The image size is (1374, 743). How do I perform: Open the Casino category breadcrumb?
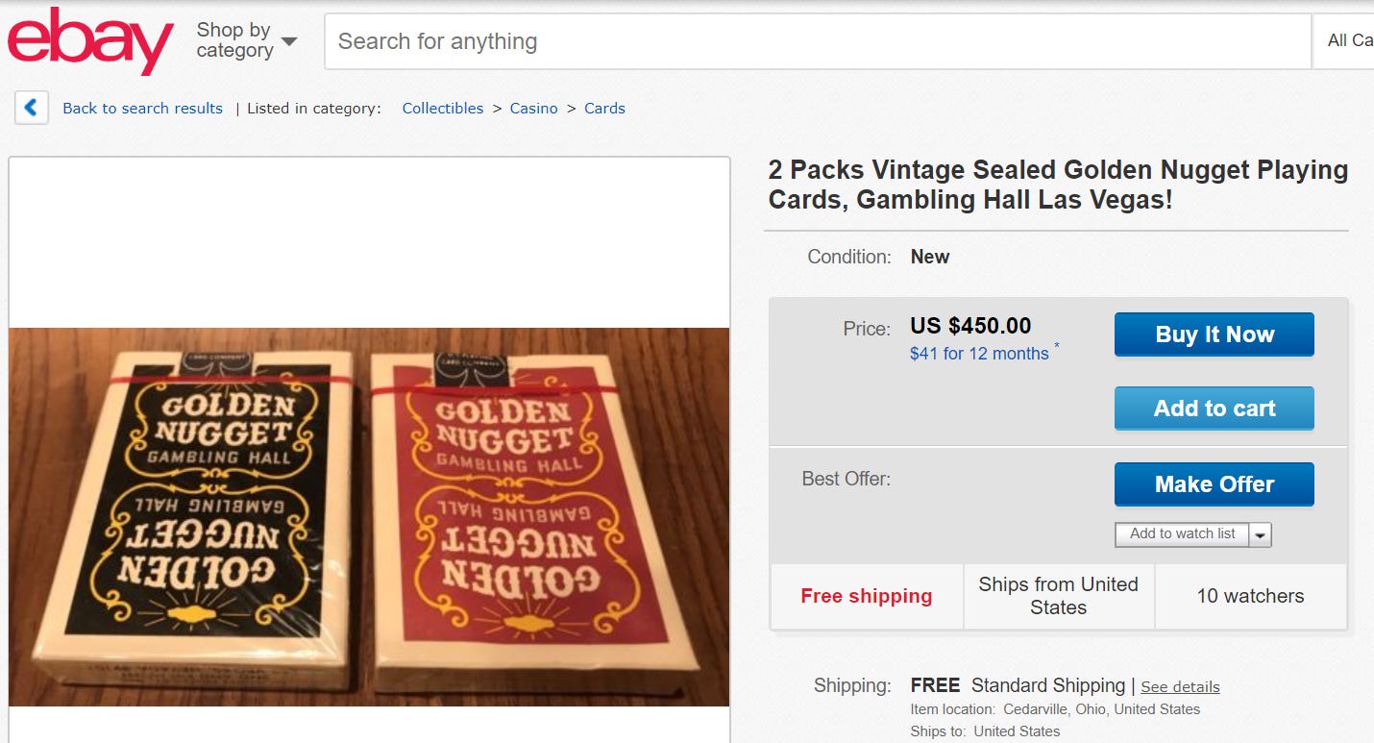point(533,109)
